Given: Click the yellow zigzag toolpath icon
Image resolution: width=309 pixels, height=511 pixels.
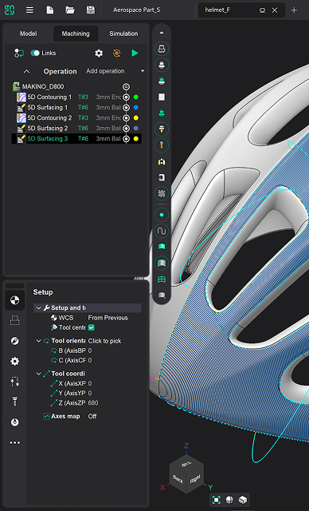Looking at the screenshot, I should [x=162, y=145].
